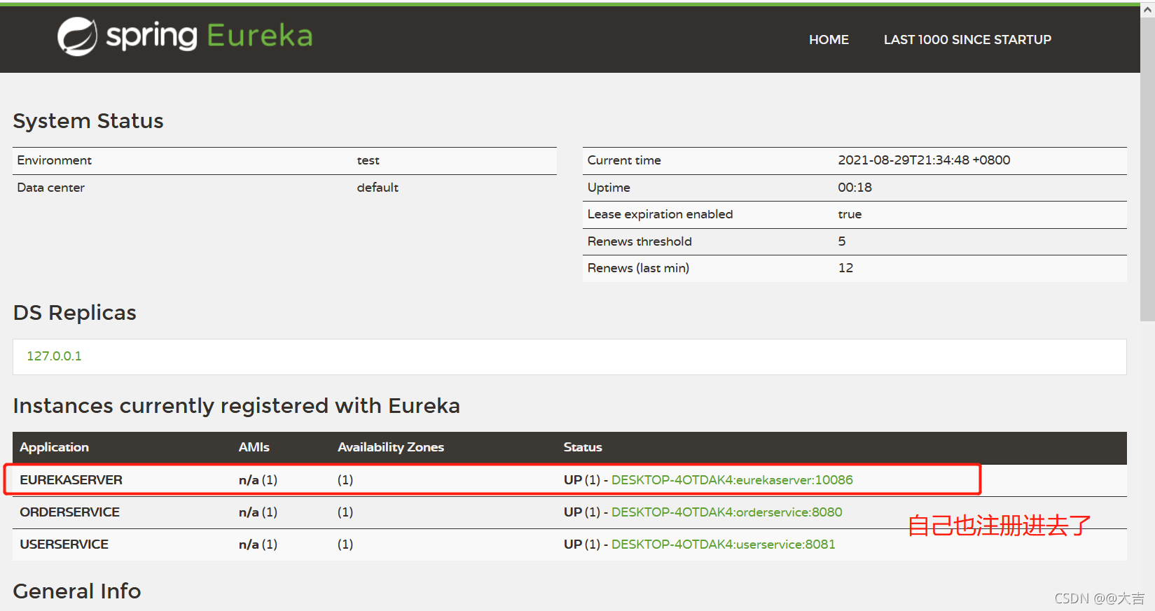Select the Renews threshold label
1155x611 pixels.
pos(639,241)
